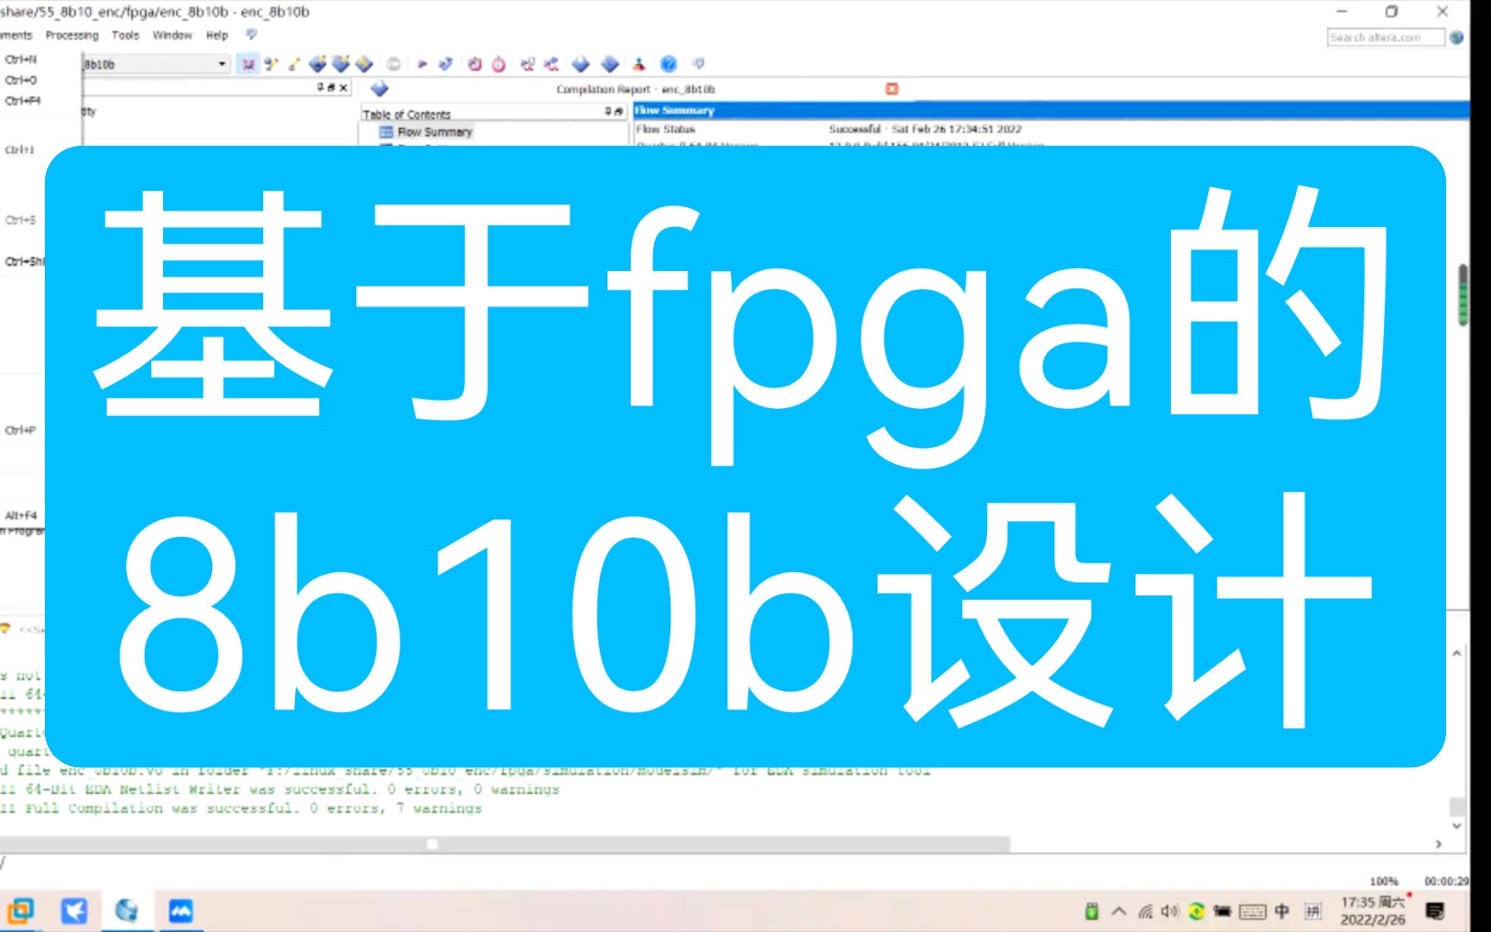Open the Wi-Fi network tray icon
1491x932 pixels.
point(1145,911)
